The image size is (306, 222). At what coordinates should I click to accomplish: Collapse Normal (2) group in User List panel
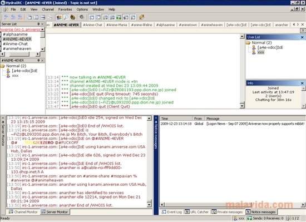coord(248,43)
